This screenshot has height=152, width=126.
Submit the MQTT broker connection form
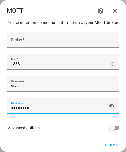pyautogui.click(x=112, y=145)
